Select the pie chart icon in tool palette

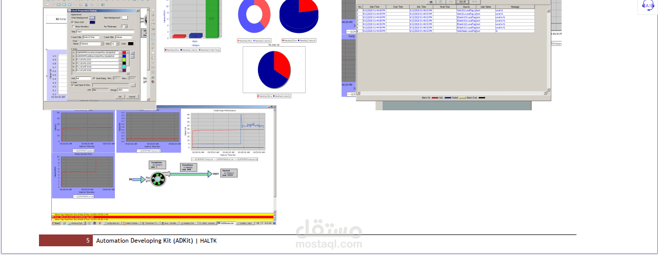[x=153, y=82]
